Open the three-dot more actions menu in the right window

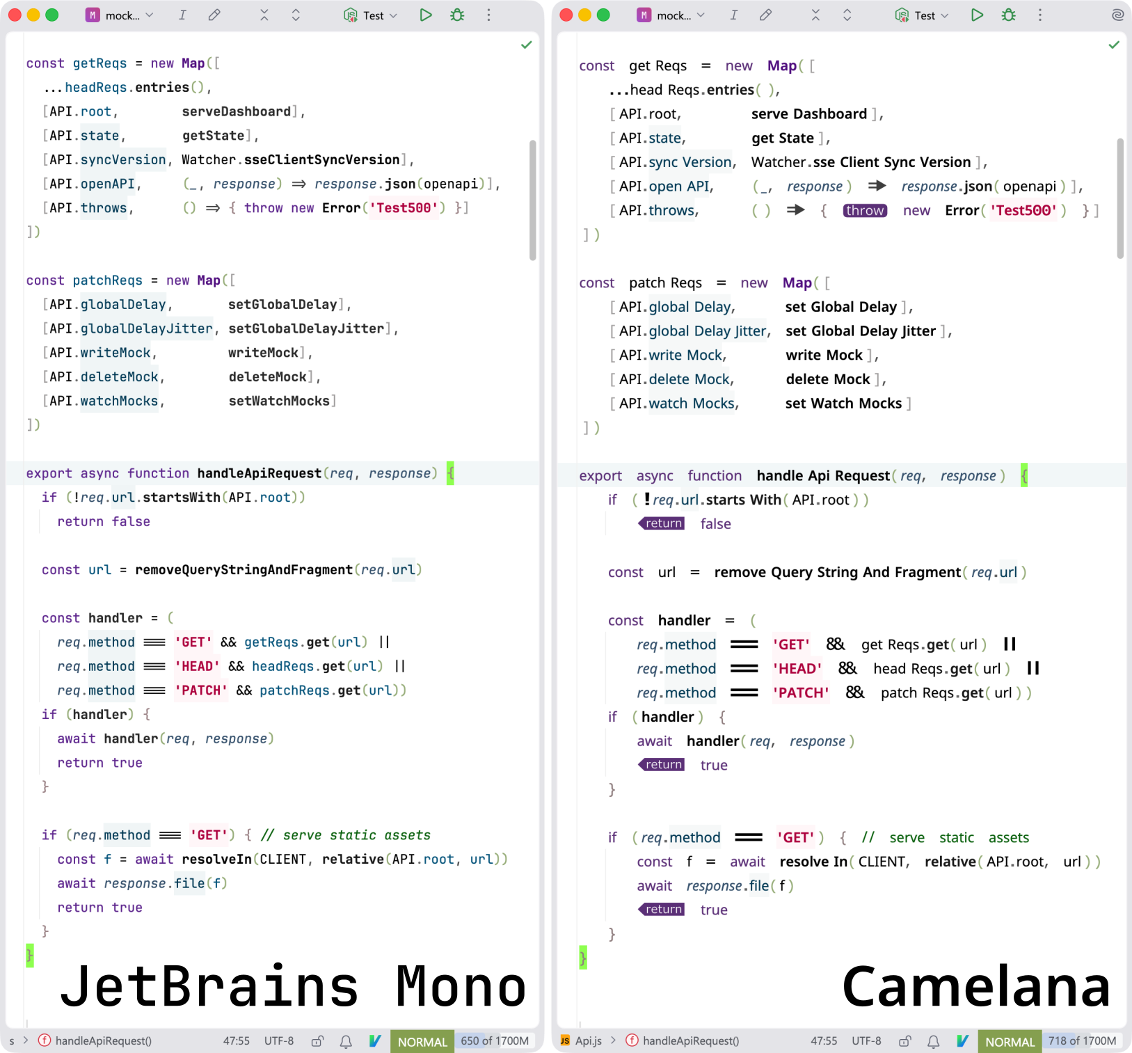click(x=1040, y=15)
